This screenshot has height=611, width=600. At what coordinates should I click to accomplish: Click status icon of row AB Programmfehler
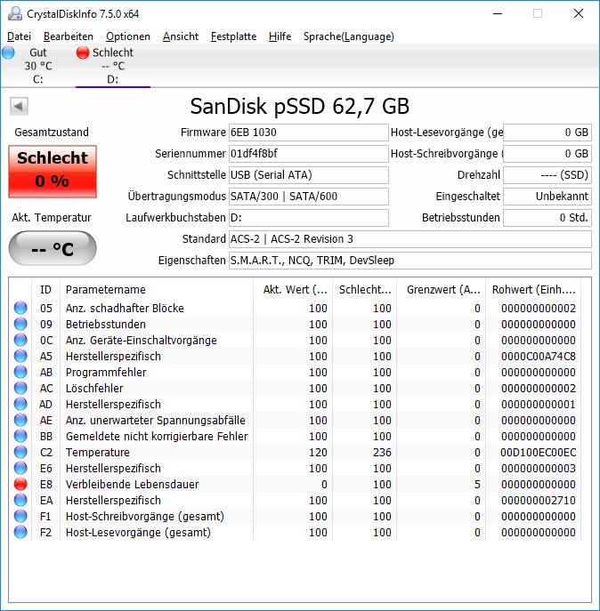tap(20, 372)
